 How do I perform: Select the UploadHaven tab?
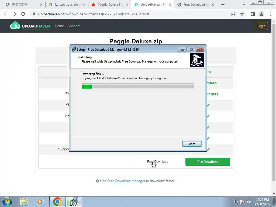click(x=153, y=5)
